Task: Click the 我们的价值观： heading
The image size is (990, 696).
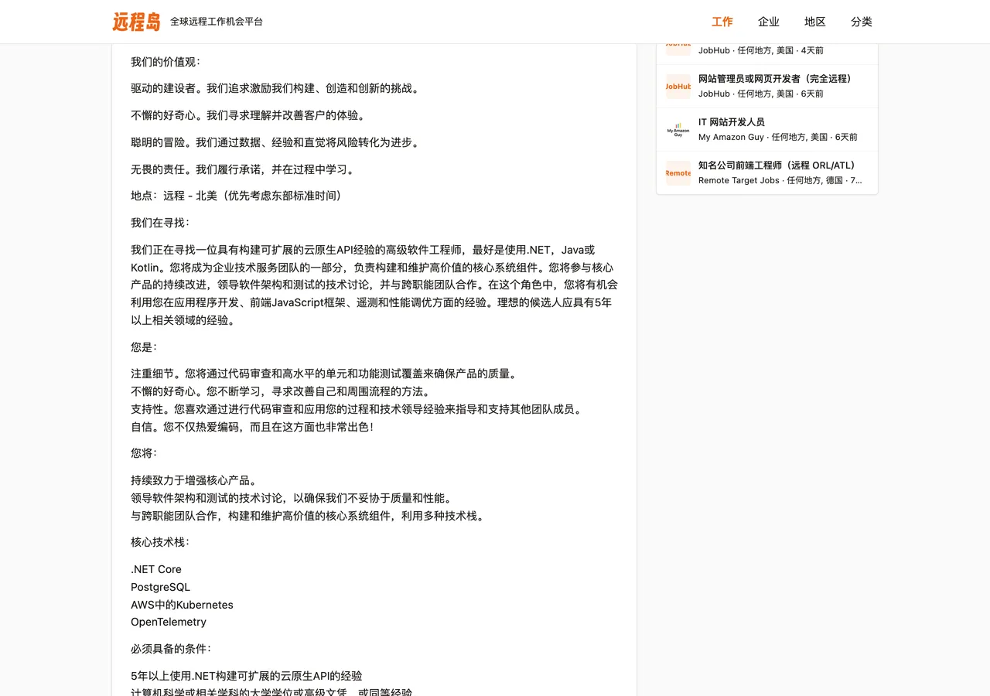Action: pos(166,62)
